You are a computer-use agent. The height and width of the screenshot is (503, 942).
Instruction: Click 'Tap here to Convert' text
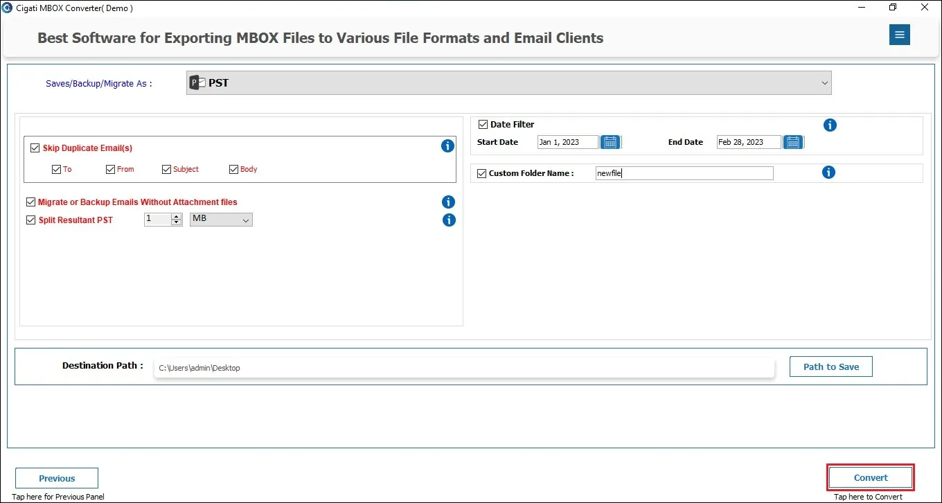(x=868, y=497)
